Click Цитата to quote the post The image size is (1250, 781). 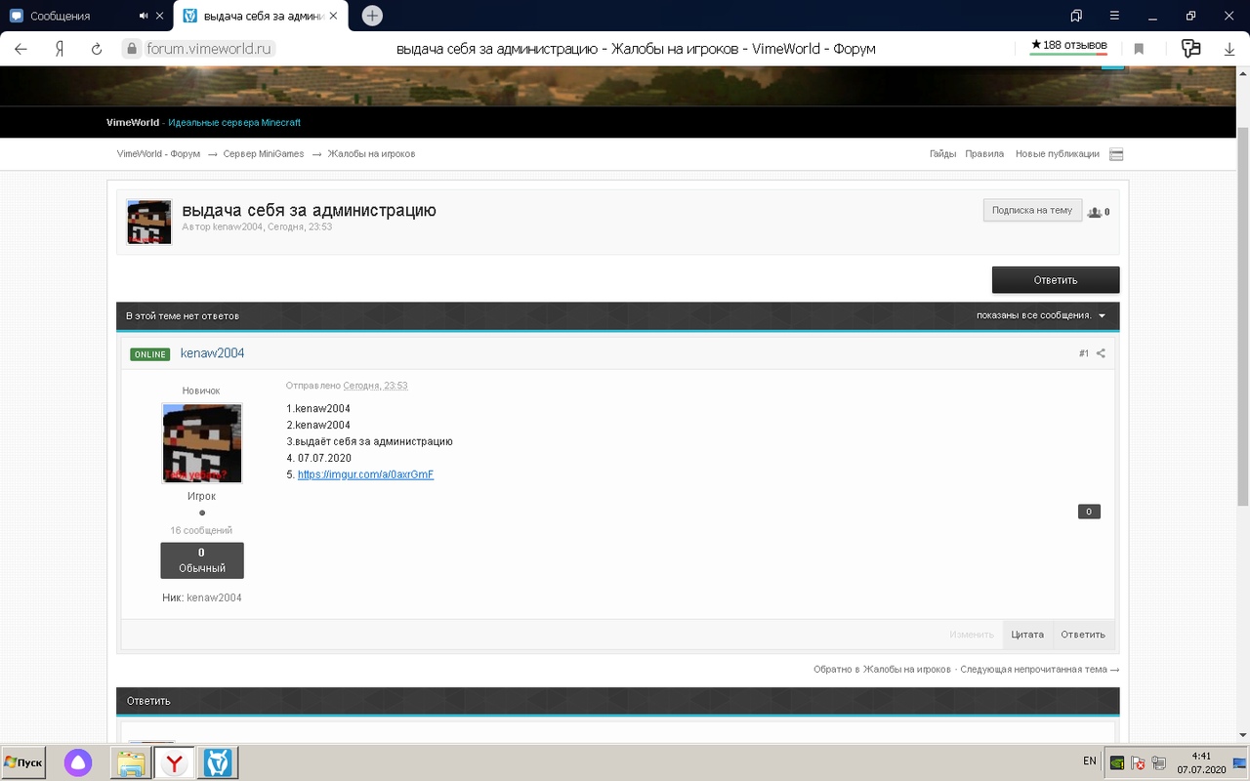click(1027, 635)
